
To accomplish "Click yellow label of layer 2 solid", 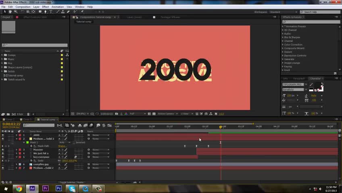I will (31, 139).
